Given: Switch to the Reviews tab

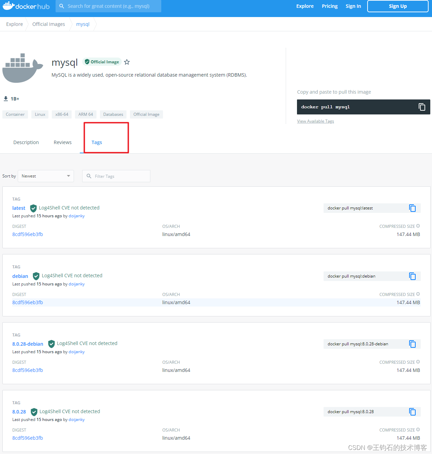Looking at the screenshot, I should point(62,142).
